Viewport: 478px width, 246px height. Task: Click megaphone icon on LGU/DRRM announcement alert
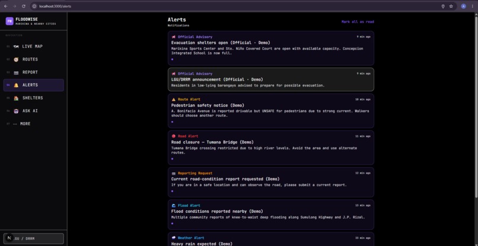tap(173, 74)
